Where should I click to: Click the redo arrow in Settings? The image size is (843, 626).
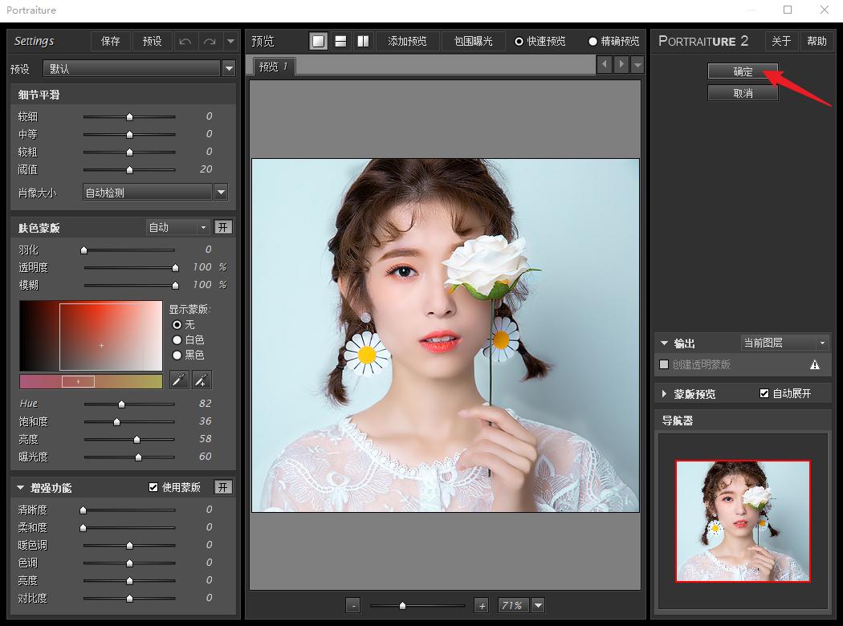(210, 42)
